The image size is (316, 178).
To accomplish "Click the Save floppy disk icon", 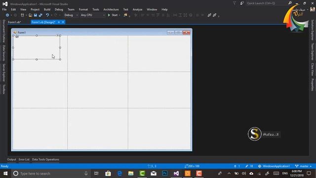I will (35, 15).
